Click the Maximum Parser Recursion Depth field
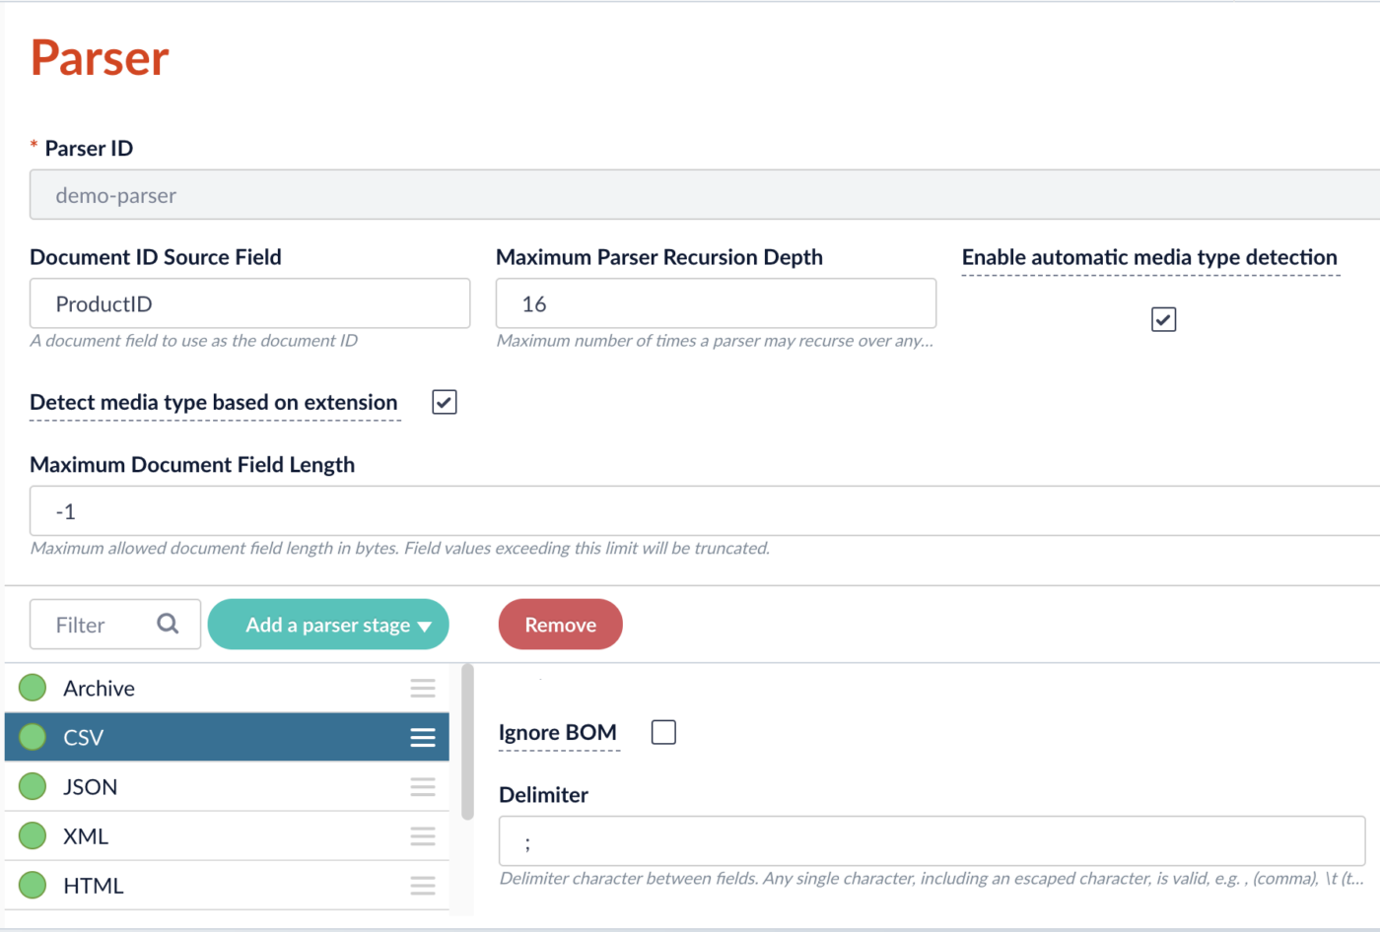This screenshot has width=1380, height=932. (x=716, y=303)
